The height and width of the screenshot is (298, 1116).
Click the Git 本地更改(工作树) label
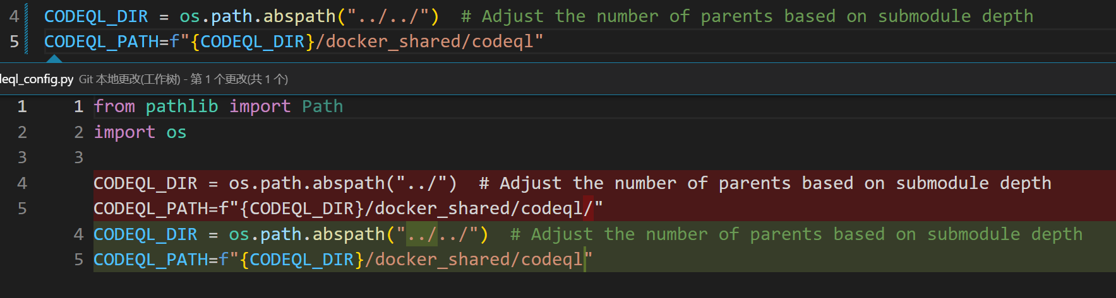coord(129,79)
